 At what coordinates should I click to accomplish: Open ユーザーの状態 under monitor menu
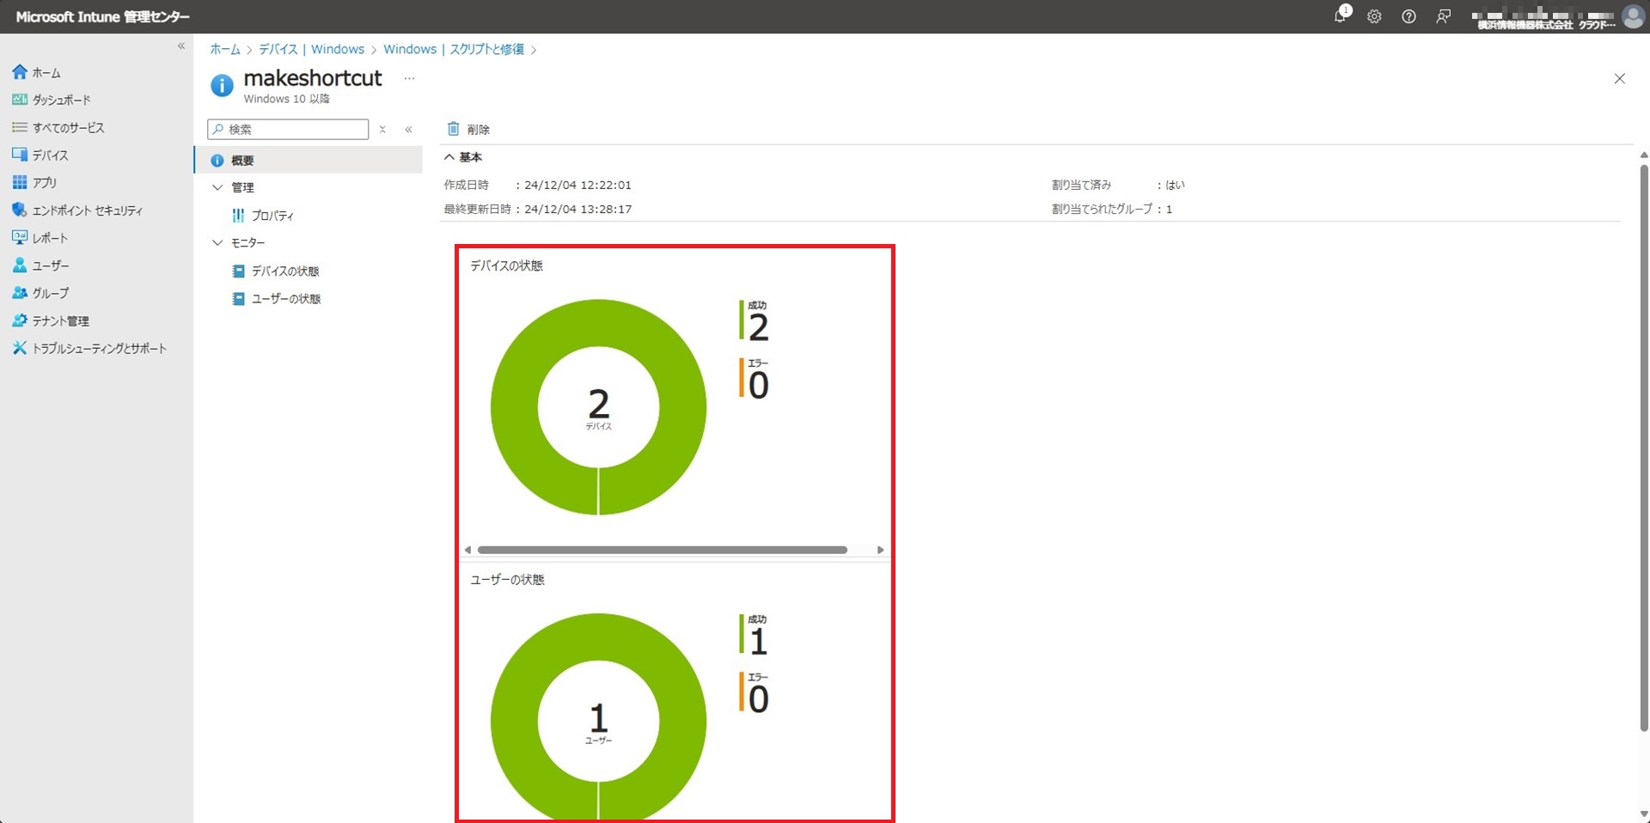pyautogui.click(x=285, y=299)
